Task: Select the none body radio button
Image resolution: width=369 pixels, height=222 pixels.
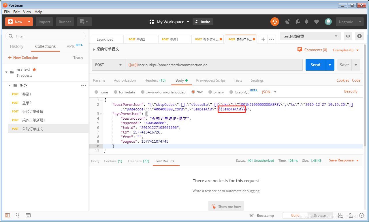Action: click(97, 92)
